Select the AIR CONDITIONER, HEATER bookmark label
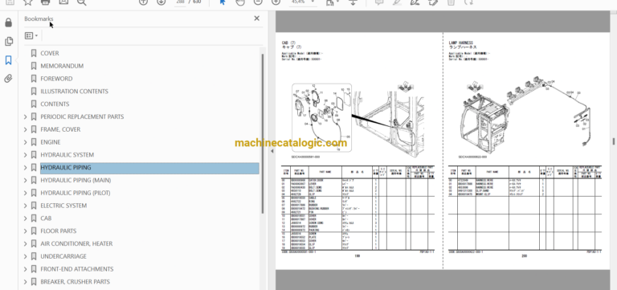The height and width of the screenshot is (290, 617). 76,243
